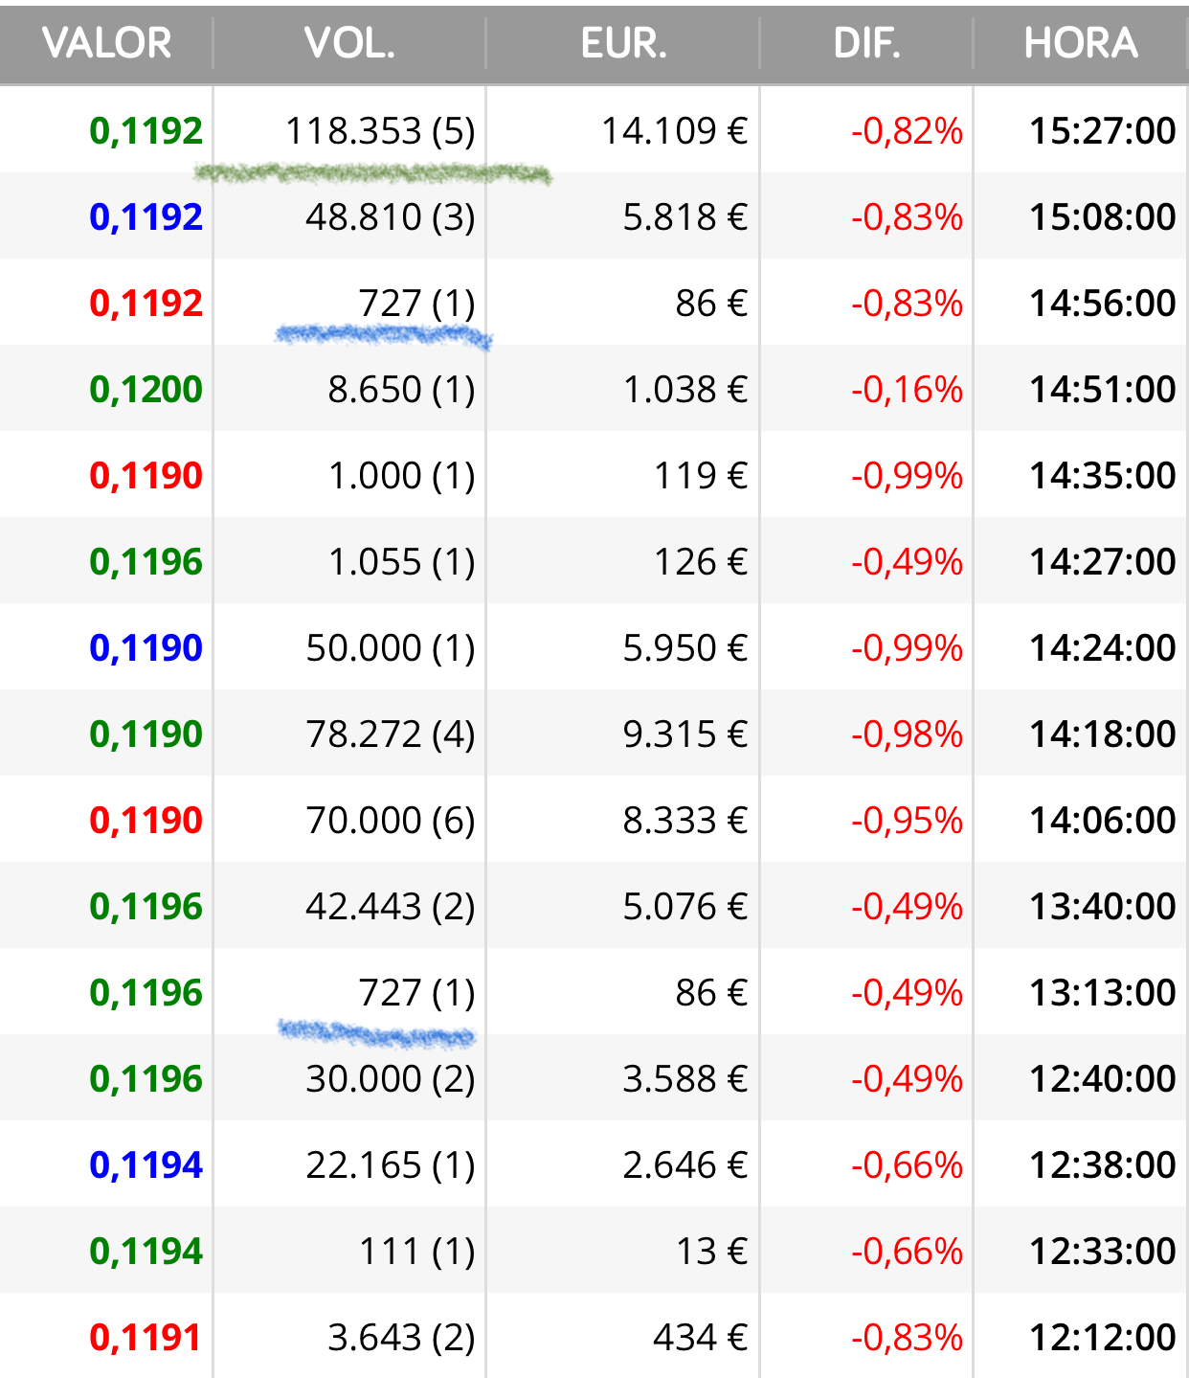Image resolution: width=1189 pixels, height=1378 pixels.
Task: Select volume 78.272 (4)
Action: tap(391, 734)
